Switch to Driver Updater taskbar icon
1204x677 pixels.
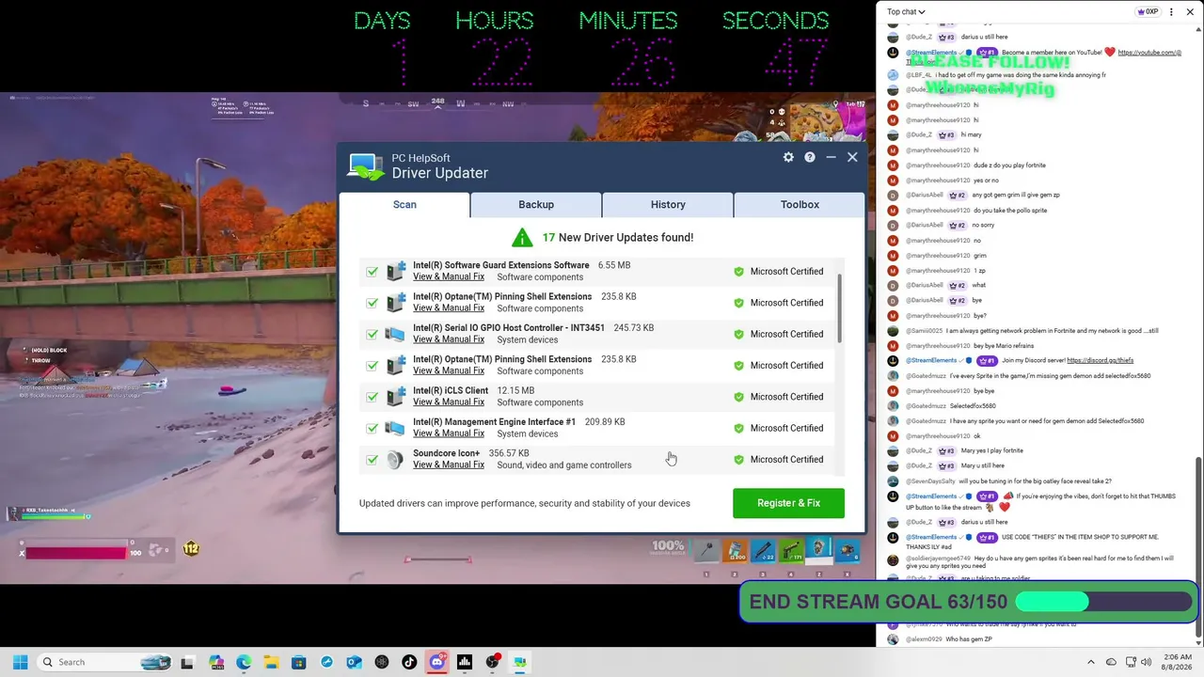519,662
